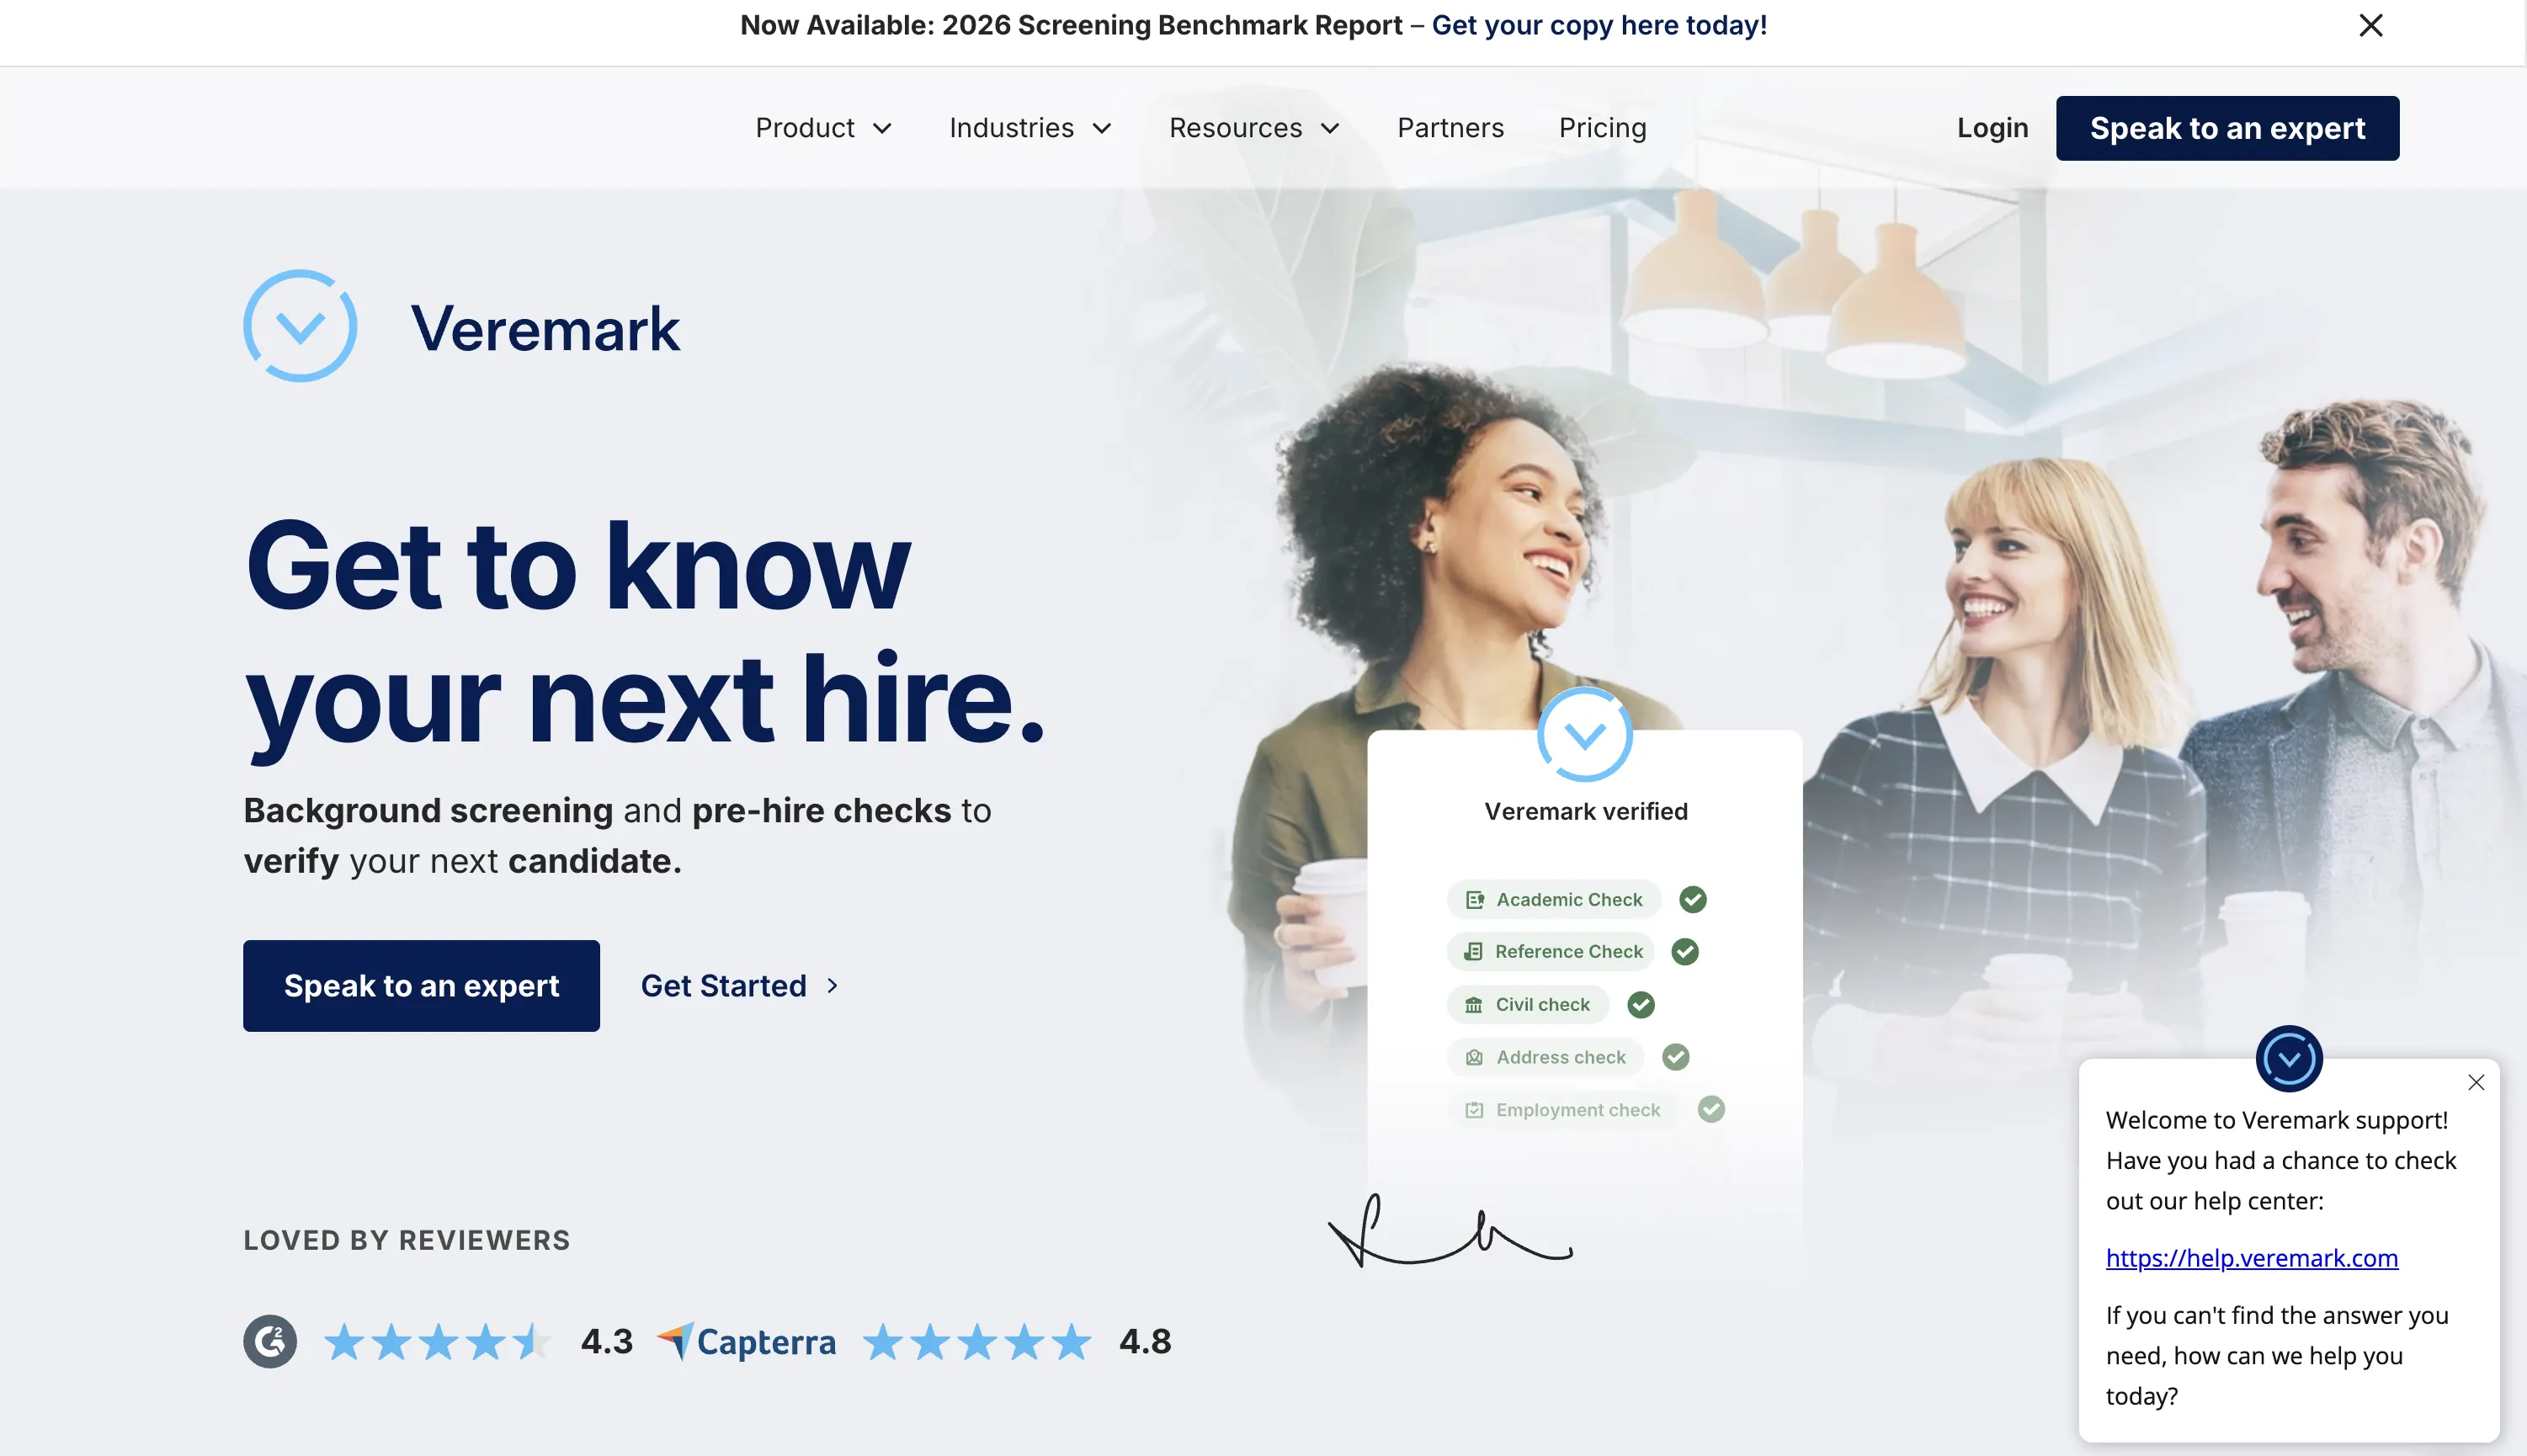
Task: Click the Civil check building icon
Action: coord(1473,1004)
